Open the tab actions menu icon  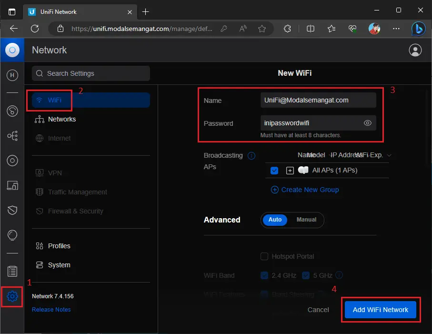12,12
